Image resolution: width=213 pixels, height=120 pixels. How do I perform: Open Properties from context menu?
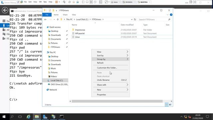[x=101, y=95]
